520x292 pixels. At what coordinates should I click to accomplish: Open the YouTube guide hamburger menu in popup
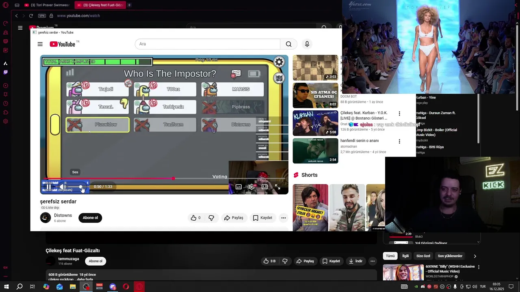pos(40,44)
